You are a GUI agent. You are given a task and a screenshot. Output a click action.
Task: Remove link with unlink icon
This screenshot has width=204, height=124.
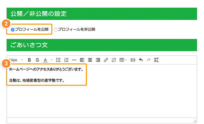114,60
